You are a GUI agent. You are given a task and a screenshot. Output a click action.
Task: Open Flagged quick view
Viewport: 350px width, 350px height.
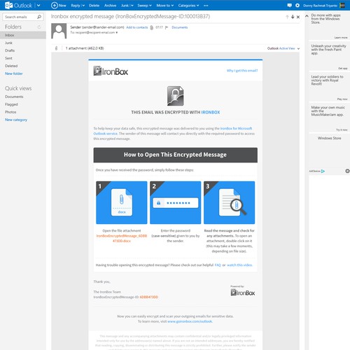point(11,104)
